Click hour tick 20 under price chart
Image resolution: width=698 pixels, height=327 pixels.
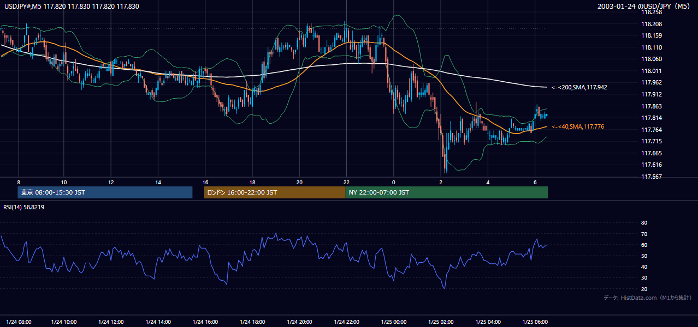click(x=299, y=182)
